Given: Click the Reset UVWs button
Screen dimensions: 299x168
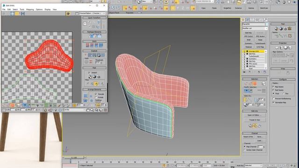Looking at the screenshot, I should coord(248,137).
